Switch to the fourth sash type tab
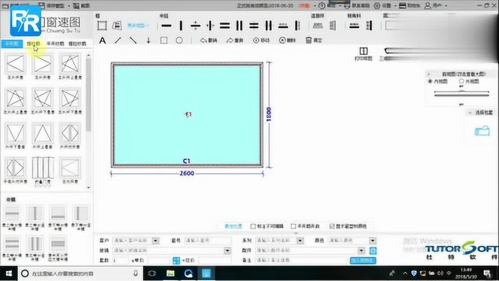499x281 pixels. 77,44
